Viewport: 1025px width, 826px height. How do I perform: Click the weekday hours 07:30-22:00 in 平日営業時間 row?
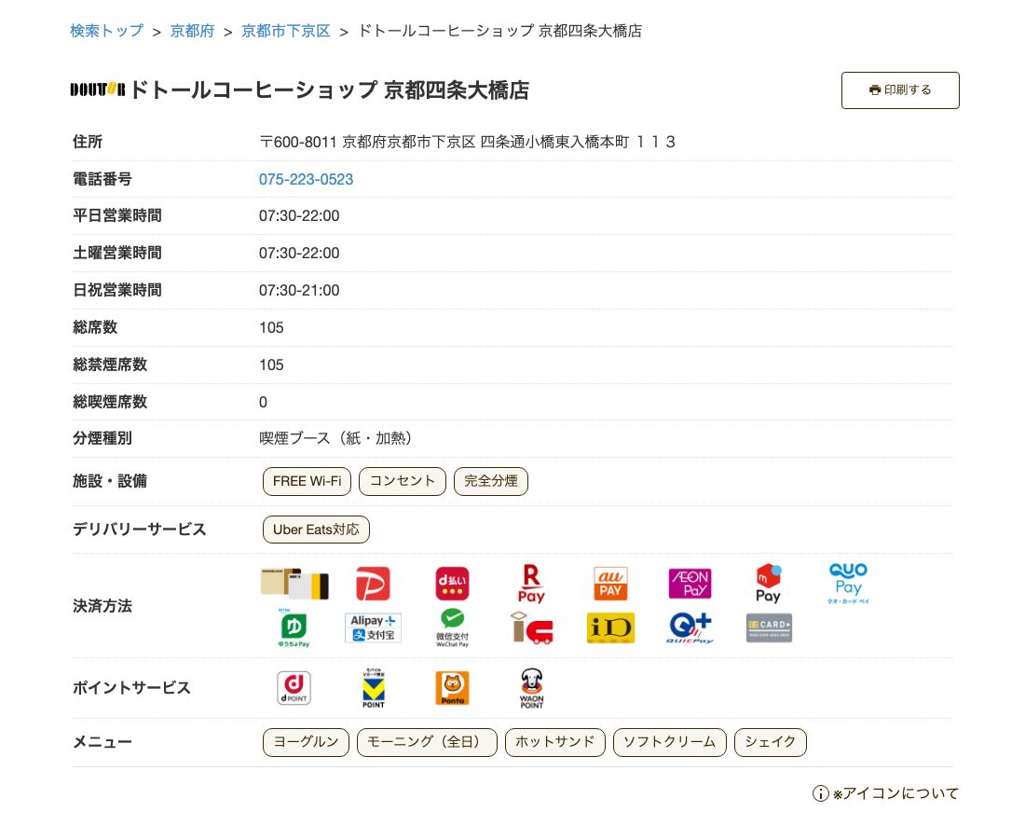coord(299,215)
